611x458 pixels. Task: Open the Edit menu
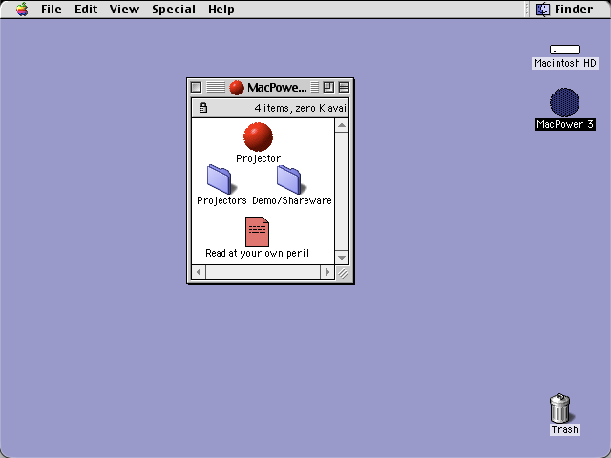(x=86, y=9)
